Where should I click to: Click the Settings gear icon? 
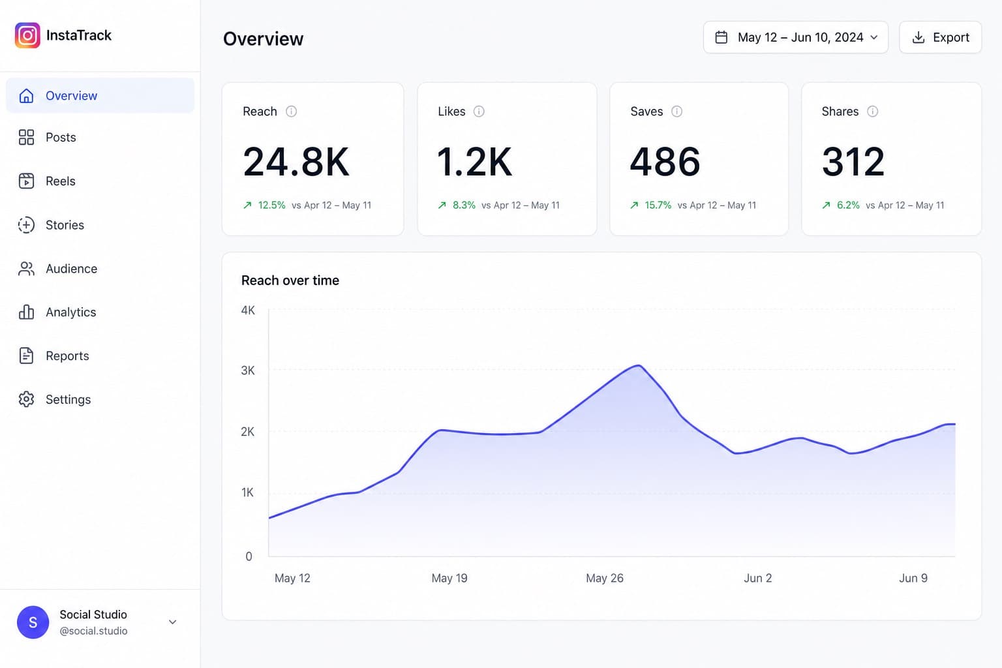click(x=26, y=399)
